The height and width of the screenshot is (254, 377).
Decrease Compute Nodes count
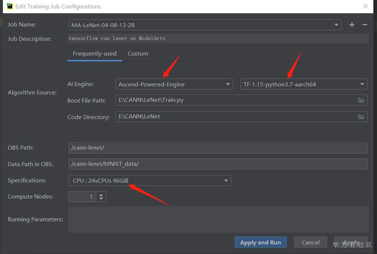(102, 199)
